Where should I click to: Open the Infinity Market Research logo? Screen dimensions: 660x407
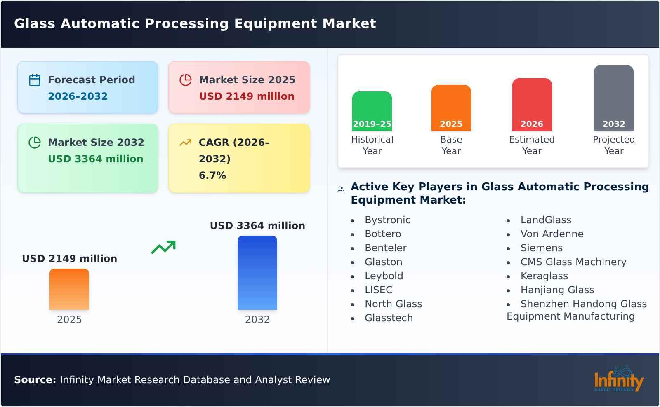coord(619,380)
